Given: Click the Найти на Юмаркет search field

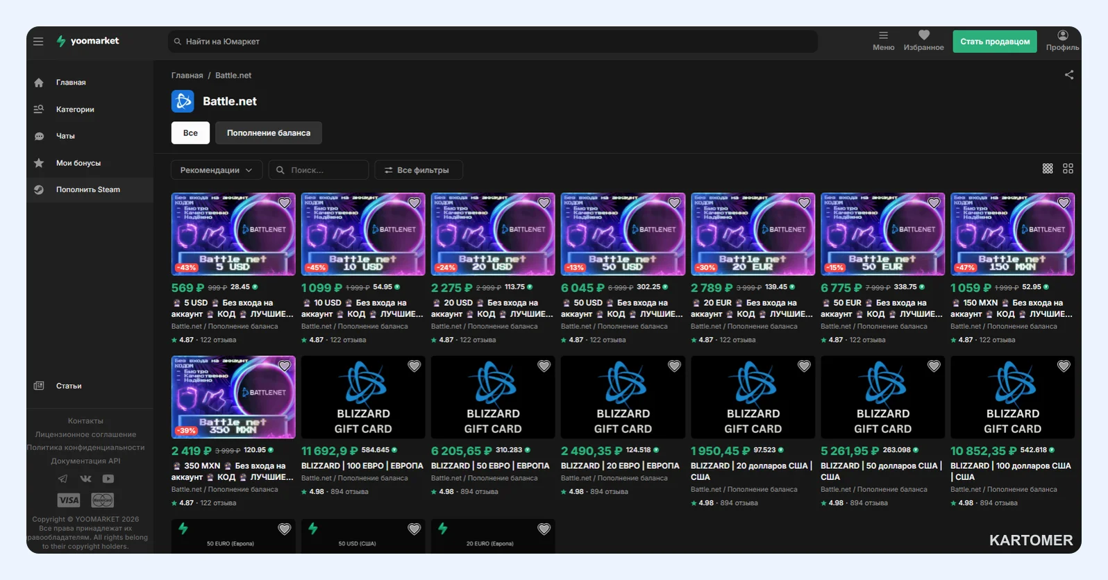Looking at the screenshot, I should (492, 42).
